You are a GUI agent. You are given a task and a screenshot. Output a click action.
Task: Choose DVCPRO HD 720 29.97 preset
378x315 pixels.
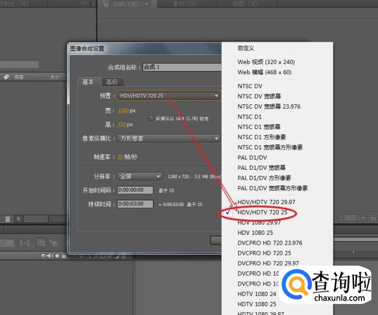(x=268, y=263)
